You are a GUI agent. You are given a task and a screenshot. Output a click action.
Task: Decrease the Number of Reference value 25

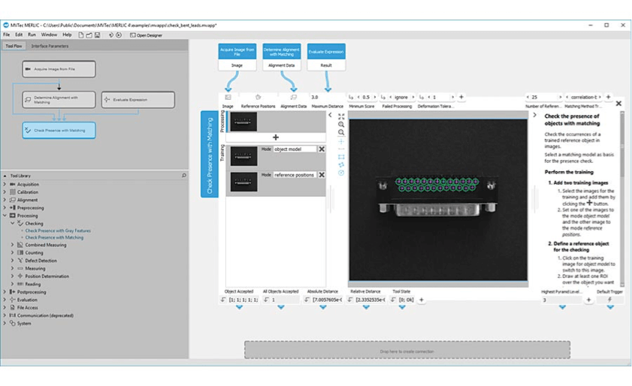[528, 97]
